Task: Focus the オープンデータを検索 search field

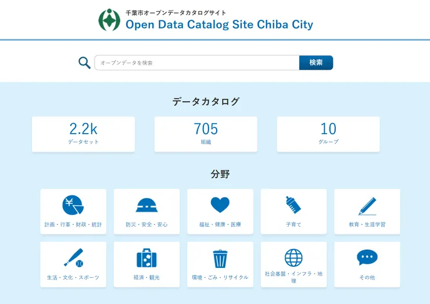Action: pyautogui.click(x=197, y=63)
